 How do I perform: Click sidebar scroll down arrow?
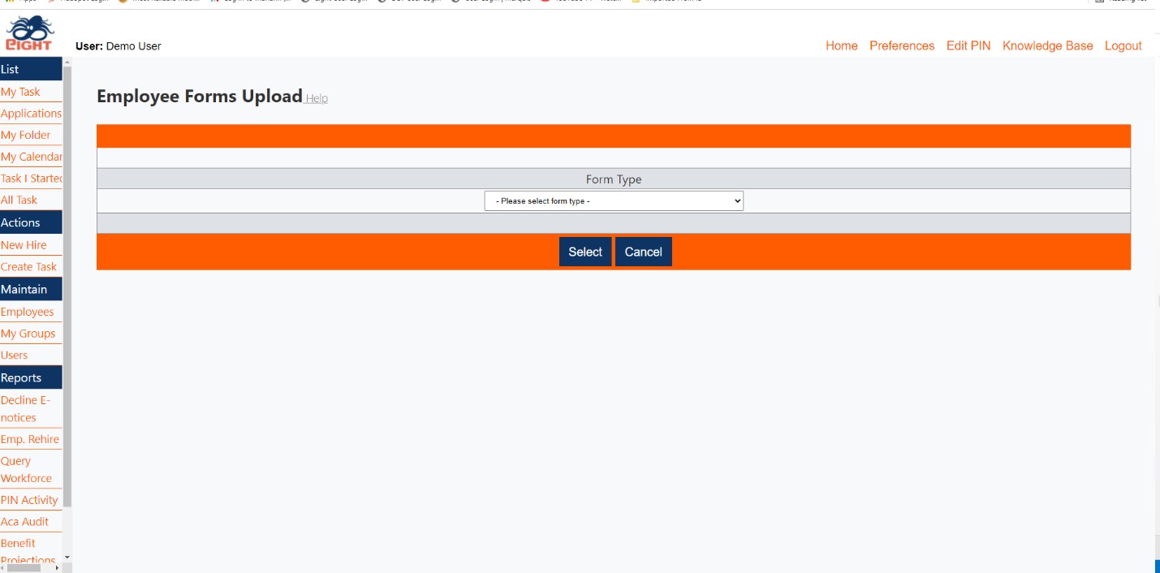(x=67, y=557)
